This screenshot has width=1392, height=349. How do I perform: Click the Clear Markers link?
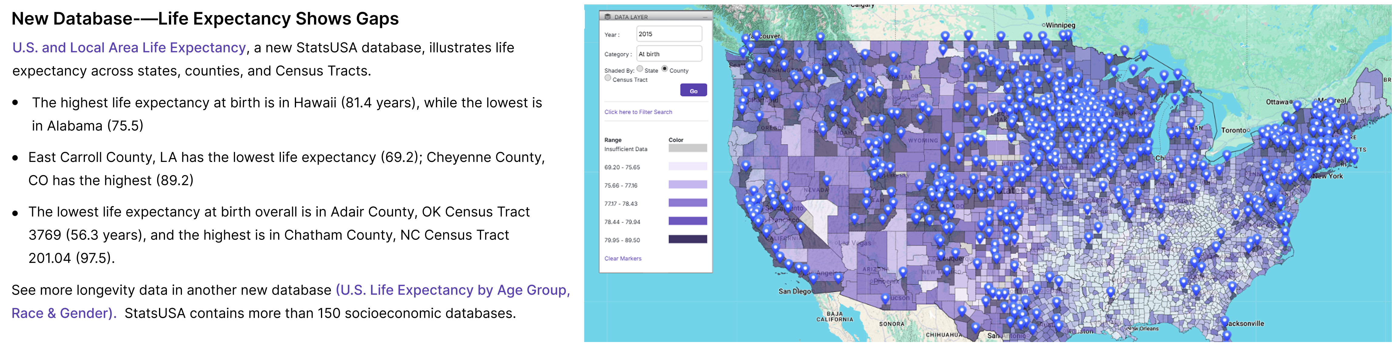(622, 259)
